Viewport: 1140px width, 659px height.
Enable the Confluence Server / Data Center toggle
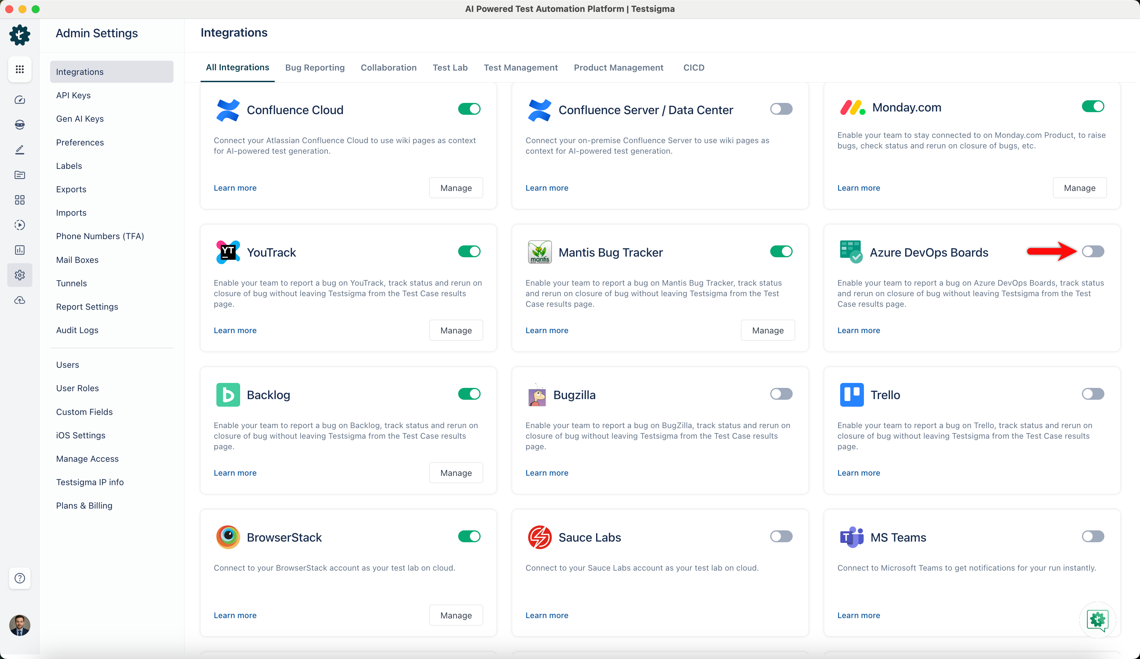[781, 109]
